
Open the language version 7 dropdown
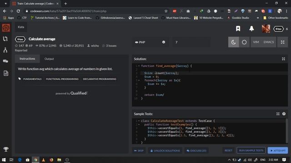coord(192,42)
